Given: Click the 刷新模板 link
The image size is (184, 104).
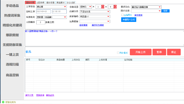Looking at the screenshot, I should 84,25.
